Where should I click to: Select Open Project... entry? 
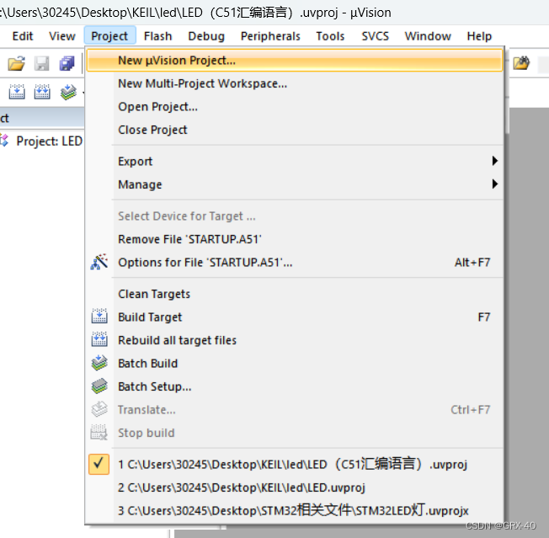(x=295, y=107)
